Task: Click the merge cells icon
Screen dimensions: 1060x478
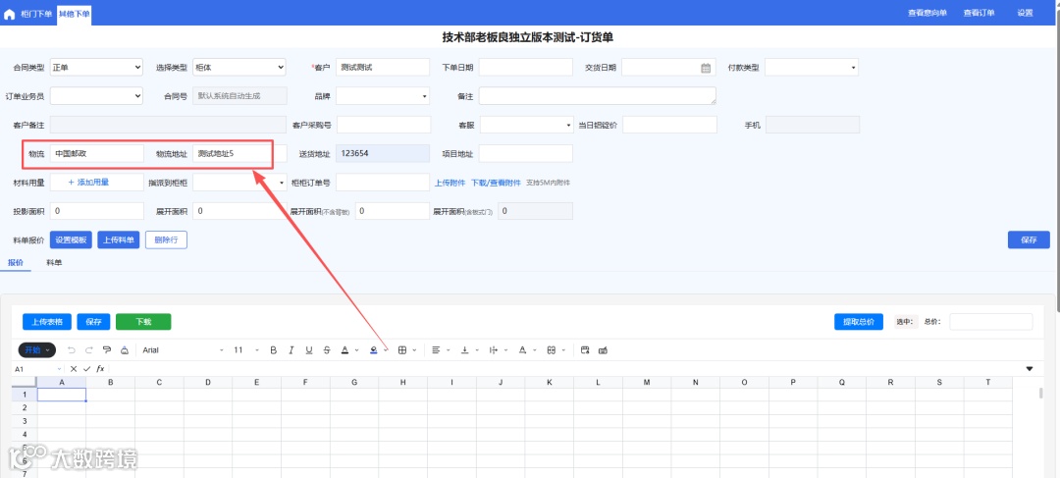Action: [x=551, y=349]
